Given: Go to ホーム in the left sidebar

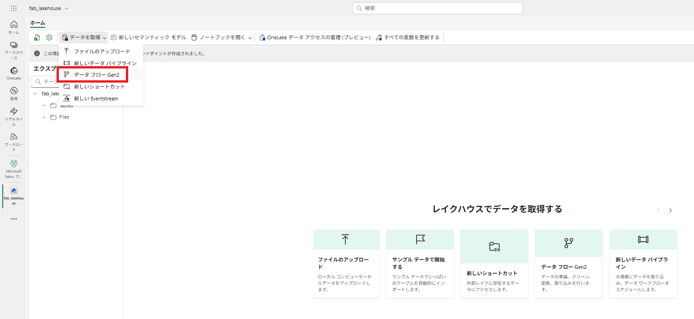Looking at the screenshot, I should 14,27.
